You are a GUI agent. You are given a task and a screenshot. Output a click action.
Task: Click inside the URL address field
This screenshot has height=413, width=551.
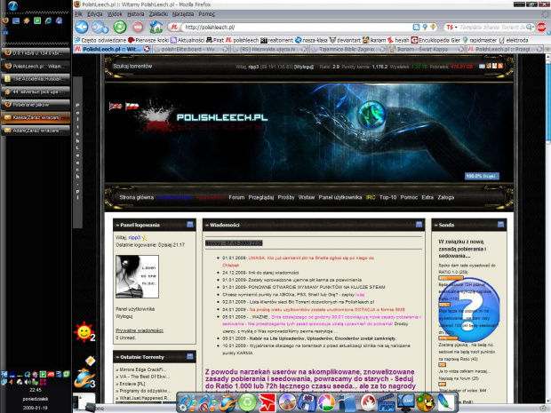[x=297, y=27]
